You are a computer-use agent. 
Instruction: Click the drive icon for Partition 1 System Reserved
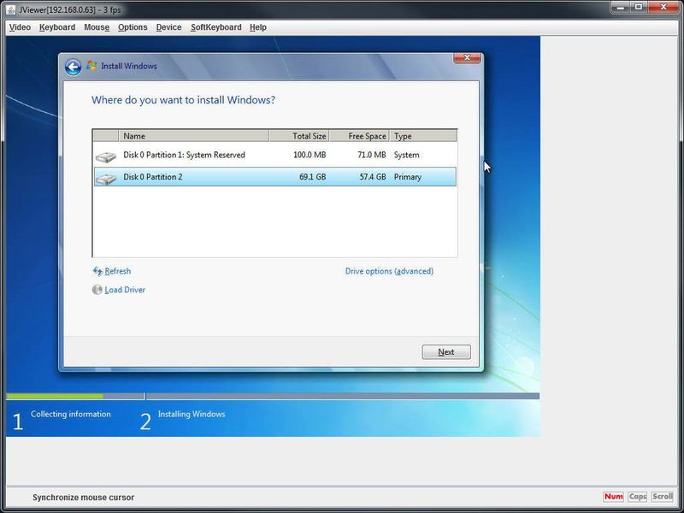[x=106, y=156]
